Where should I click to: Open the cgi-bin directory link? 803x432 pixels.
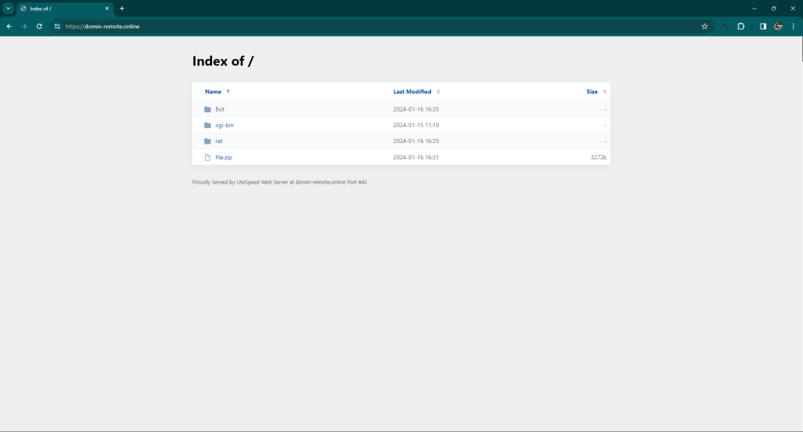(x=224, y=125)
